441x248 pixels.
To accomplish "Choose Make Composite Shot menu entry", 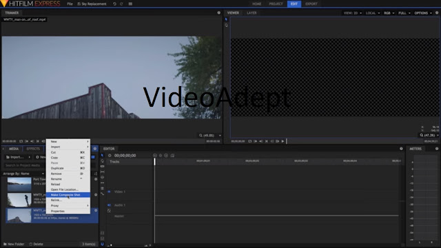I will coord(68,194).
